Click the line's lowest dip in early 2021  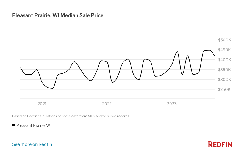pos(52,88)
